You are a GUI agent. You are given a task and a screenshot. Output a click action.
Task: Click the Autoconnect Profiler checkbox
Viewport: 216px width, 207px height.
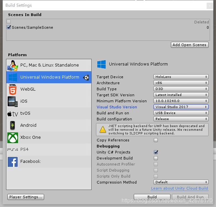click(156, 164)
